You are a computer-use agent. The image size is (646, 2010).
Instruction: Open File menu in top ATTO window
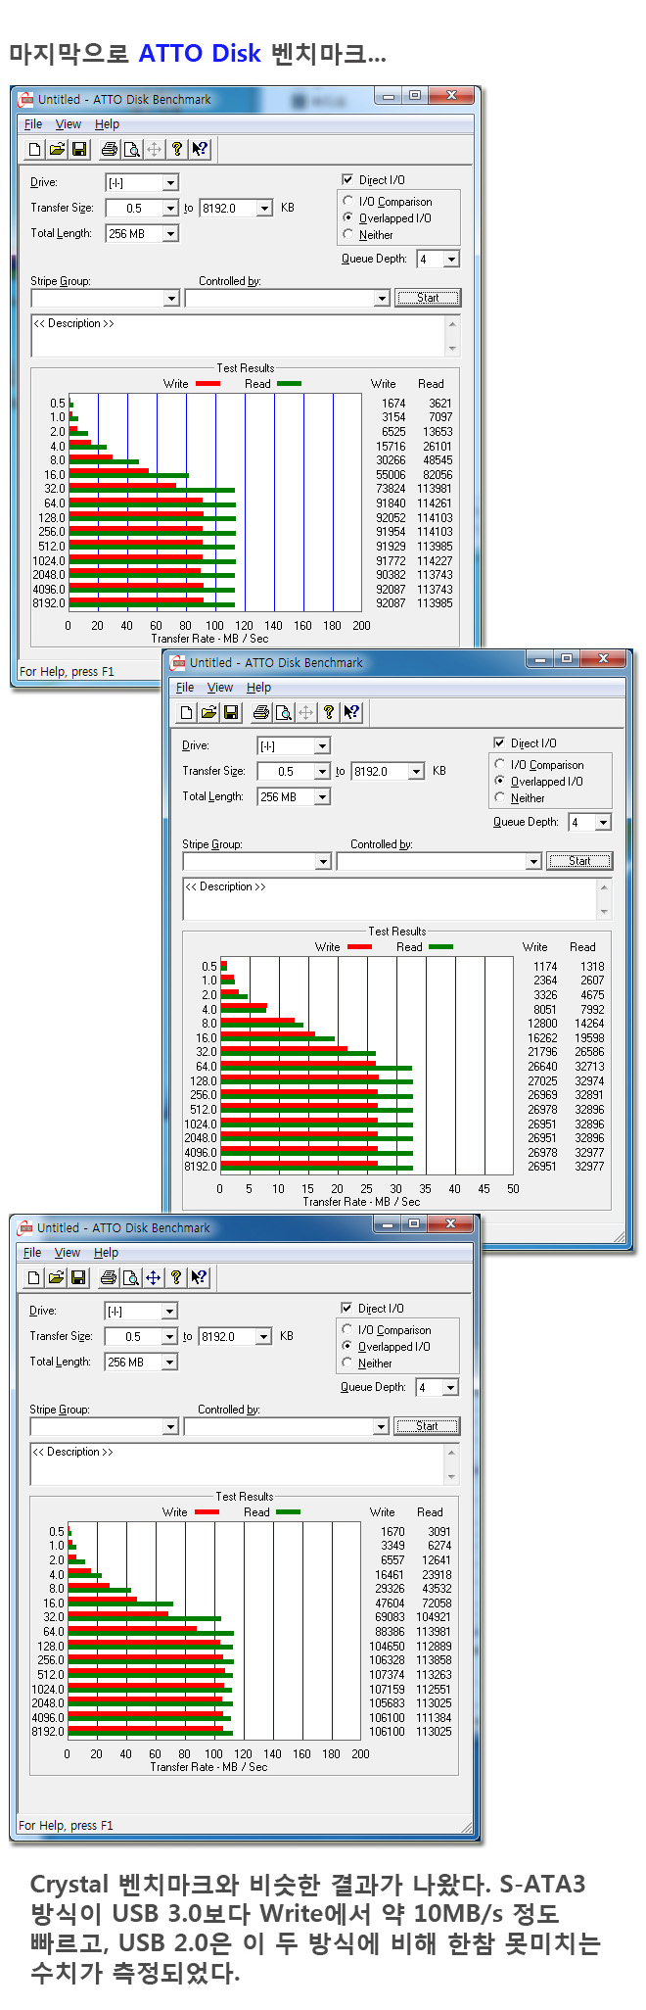[x=33, y=124]
